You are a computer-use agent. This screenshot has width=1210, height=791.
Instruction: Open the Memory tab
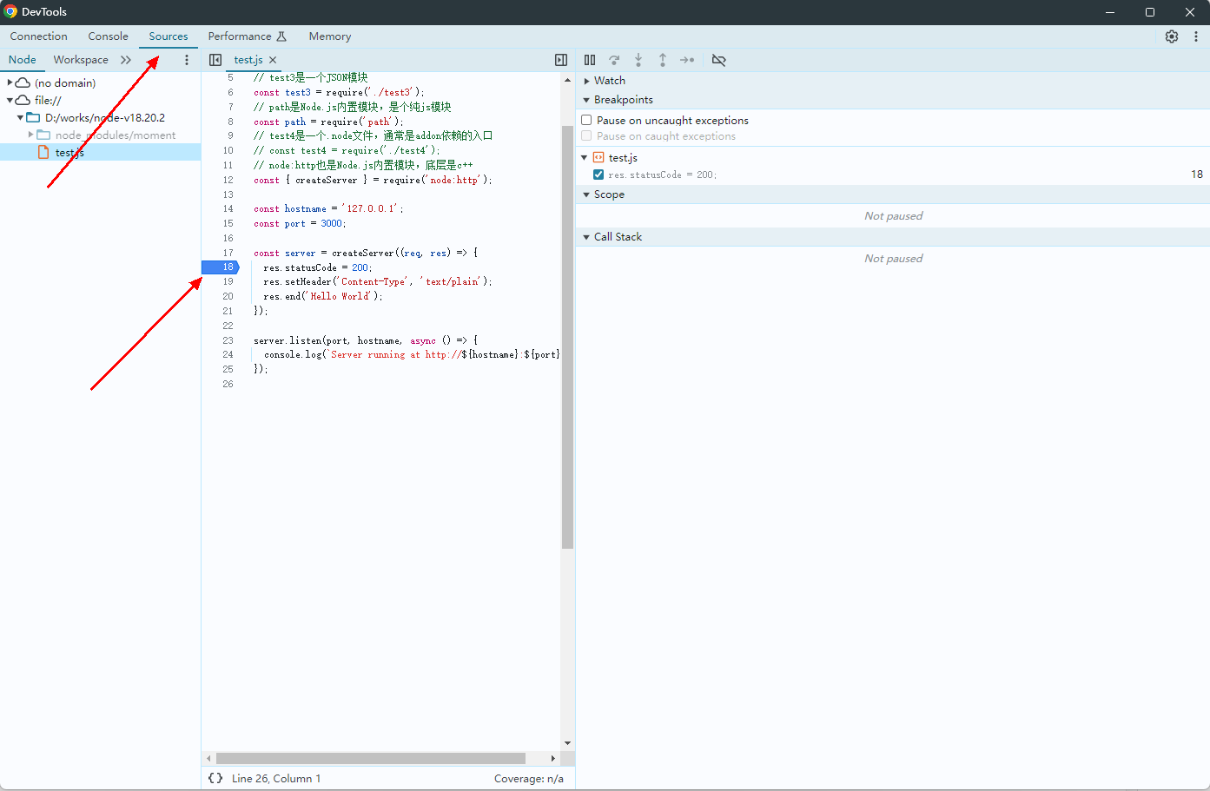point(329,36)
